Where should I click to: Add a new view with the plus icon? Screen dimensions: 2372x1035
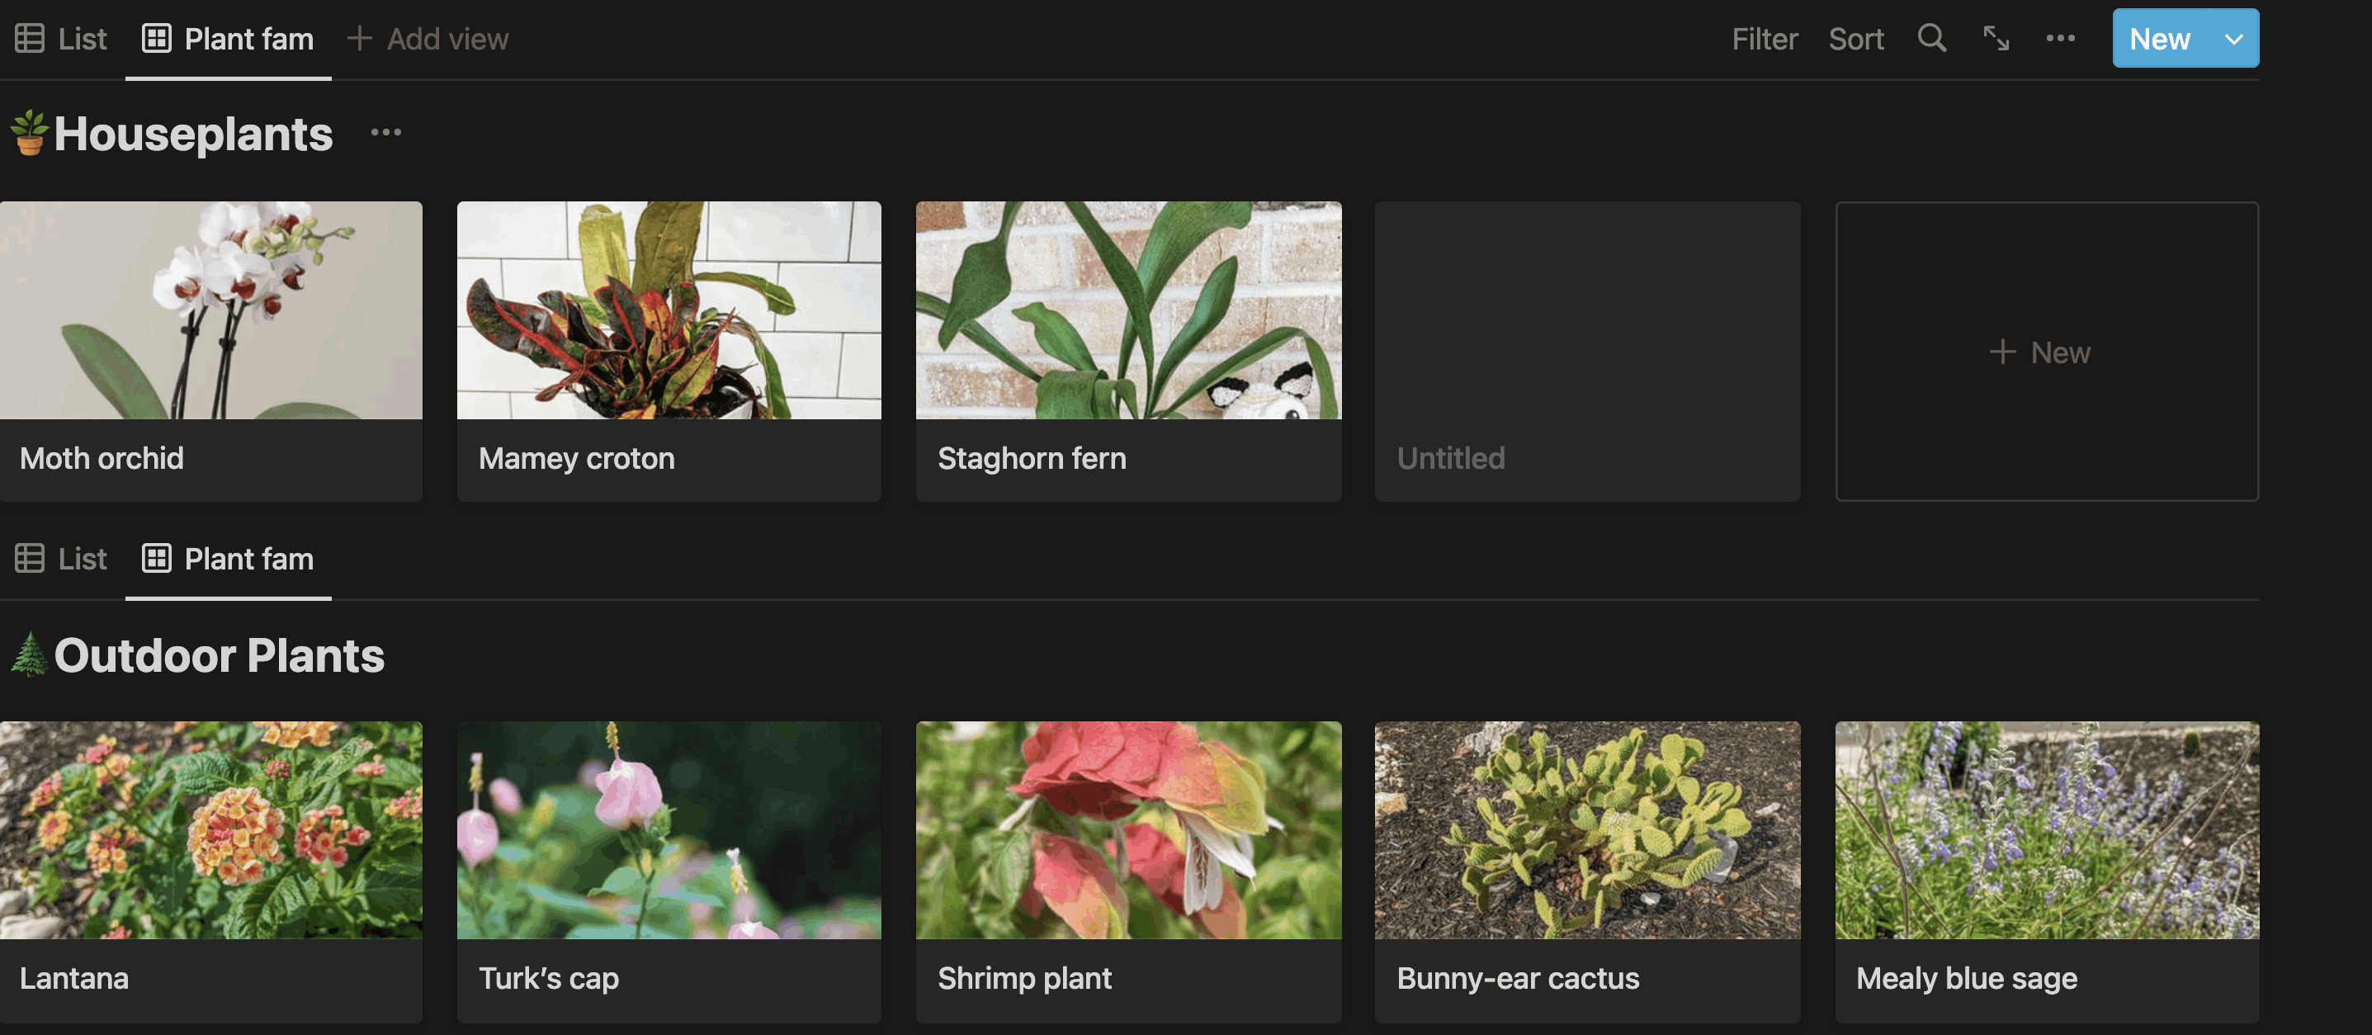click(358, 38)
